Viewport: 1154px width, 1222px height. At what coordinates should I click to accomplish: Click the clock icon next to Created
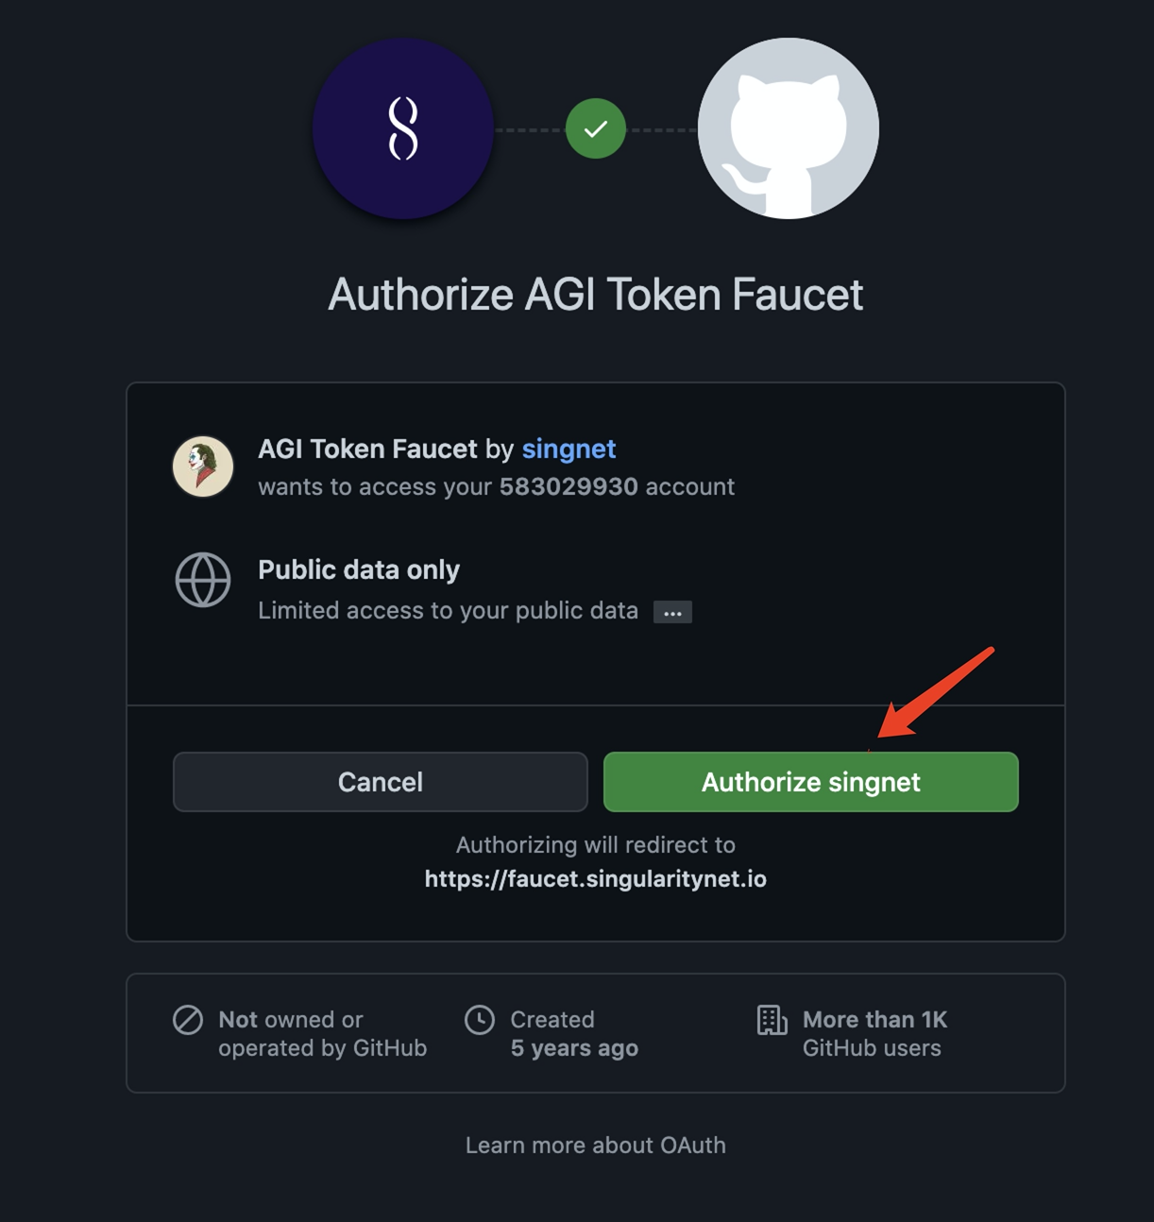click(480, 1020)
